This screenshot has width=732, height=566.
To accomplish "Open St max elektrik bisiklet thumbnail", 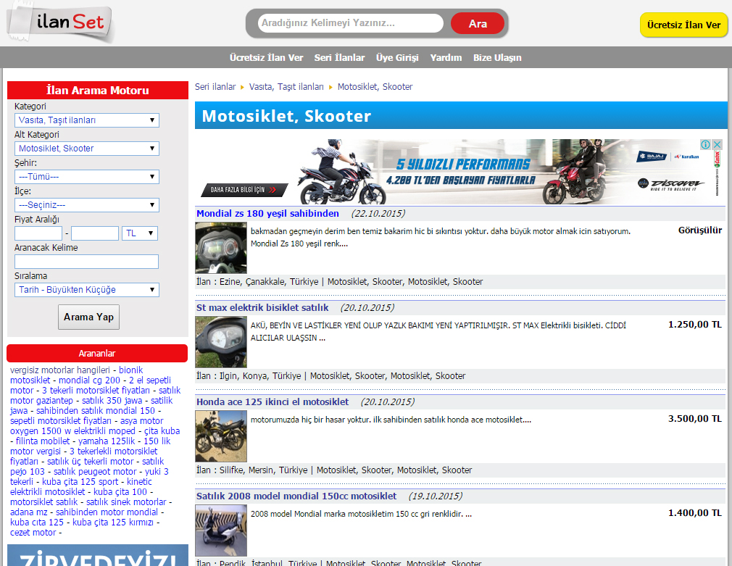I will (220, 341).
